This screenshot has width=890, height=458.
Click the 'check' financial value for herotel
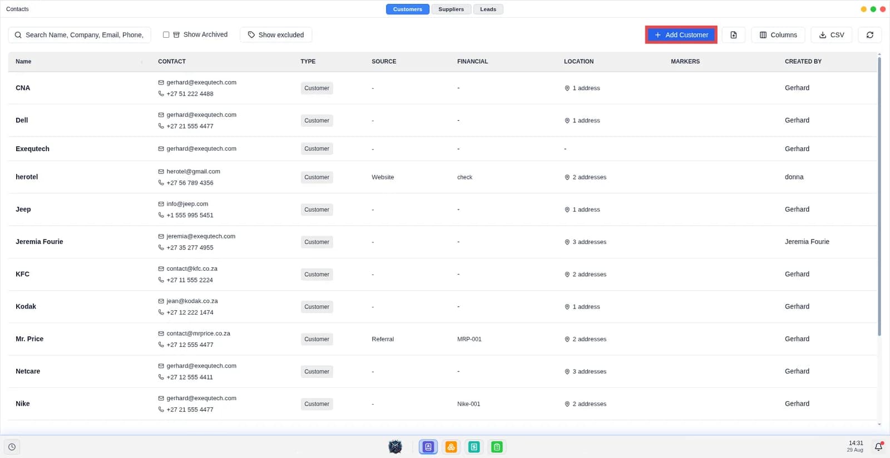point(464,177)
